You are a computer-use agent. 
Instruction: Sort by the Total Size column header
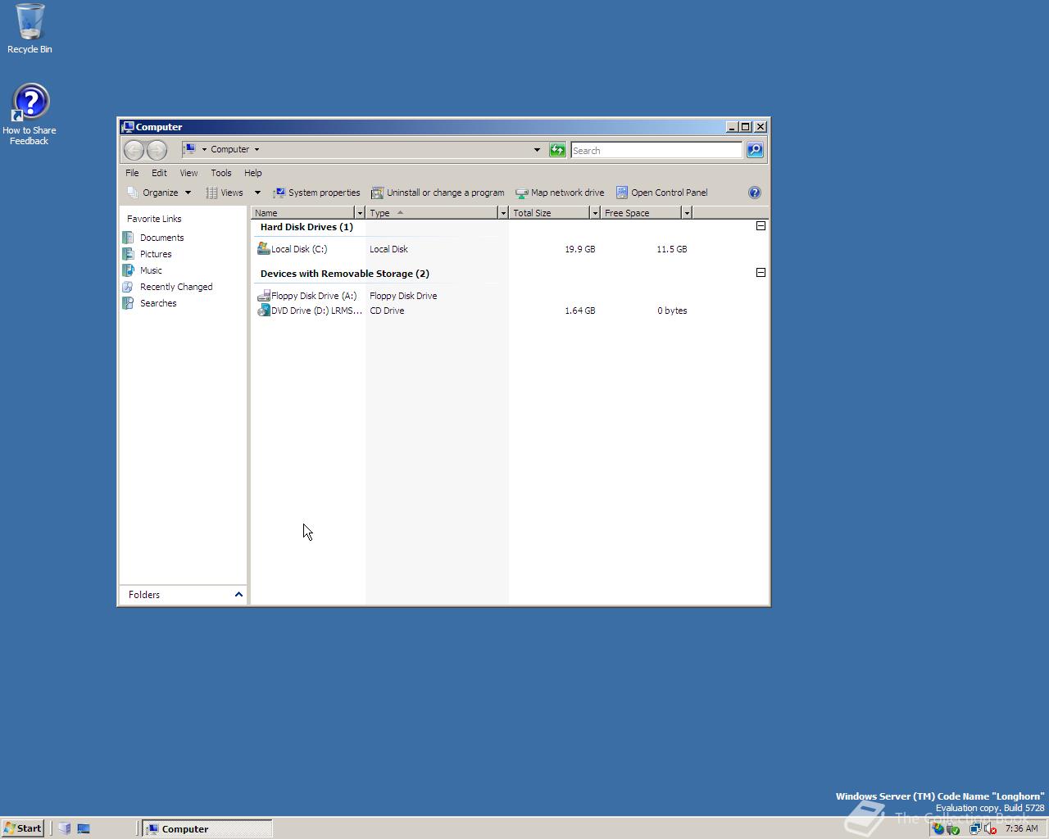click(549, 213)
